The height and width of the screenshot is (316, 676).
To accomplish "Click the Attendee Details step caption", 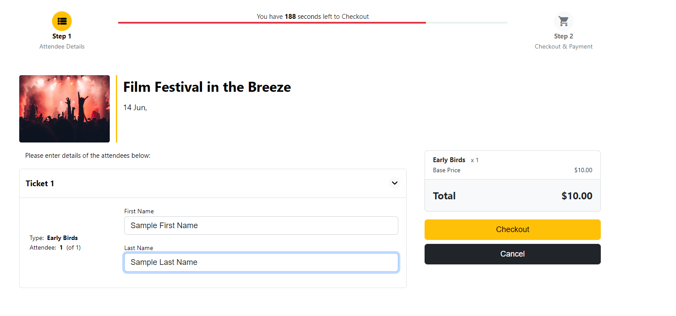I will point(62,46).
